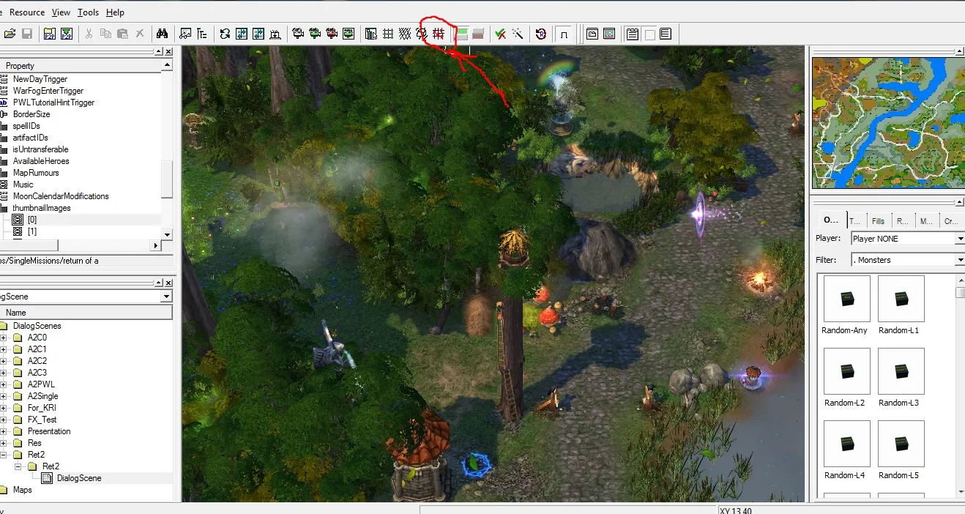Viewport: 965px width, 514px height.
Task: Click the Name column header
Action: point(86,313)
